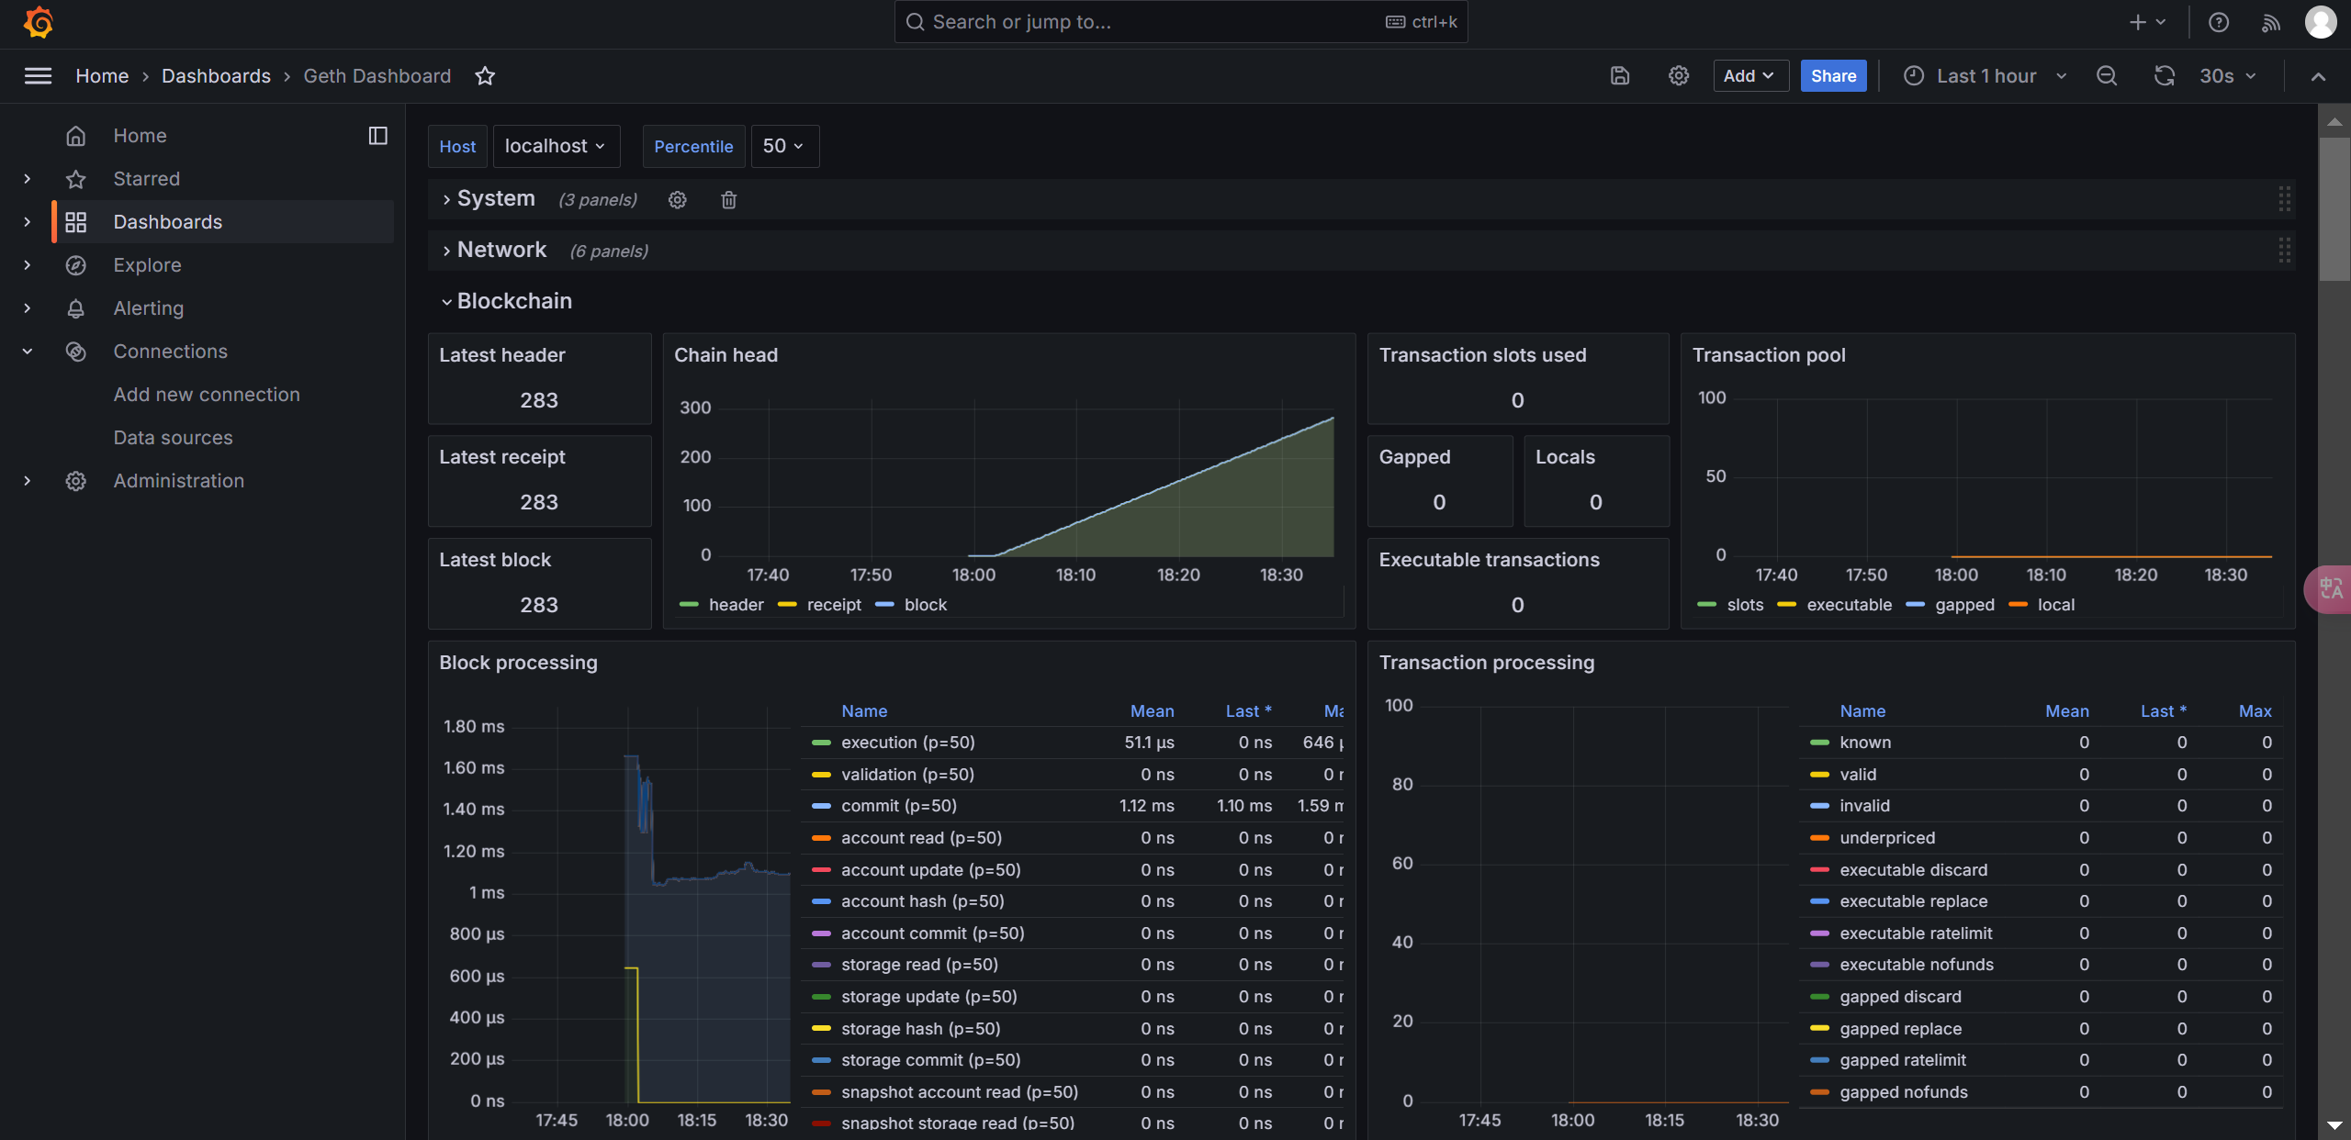Expand Starred section in sidebar
The height and width of the screenshot is (1140, 2351).
click(28, 179)
